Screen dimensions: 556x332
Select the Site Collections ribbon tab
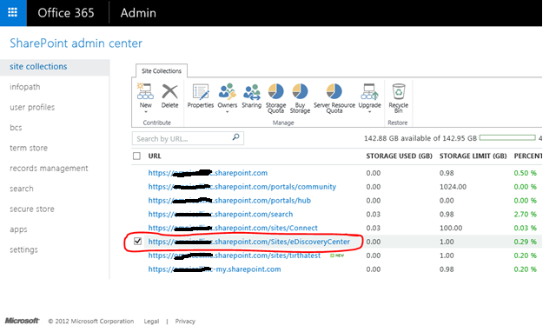[x=162, y=71]
